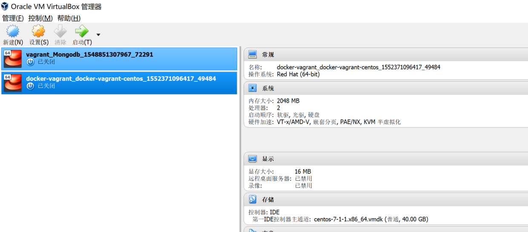Open Settings (设置) gear icon in toolbar
528x232 pixels.
coord(38,31)
